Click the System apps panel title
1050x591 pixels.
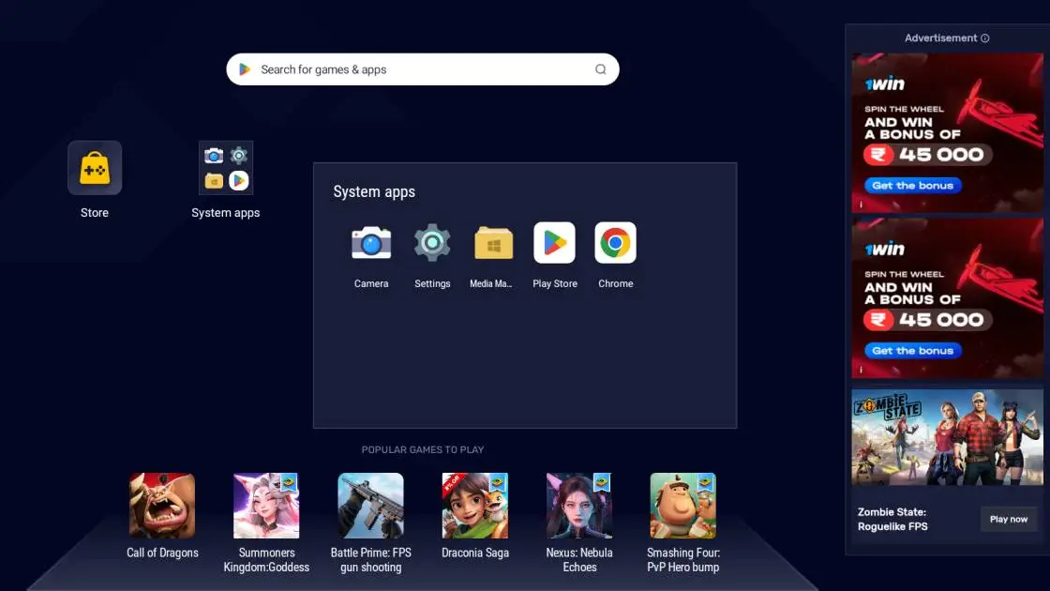click(374, 191)
